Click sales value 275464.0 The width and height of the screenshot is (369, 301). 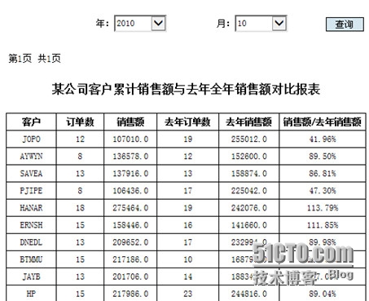coord(130,208)
